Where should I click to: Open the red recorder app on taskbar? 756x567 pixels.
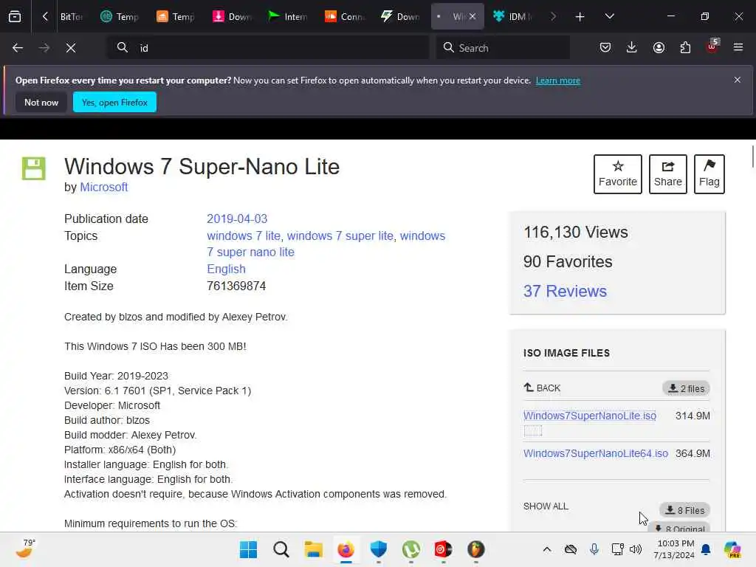443,549
